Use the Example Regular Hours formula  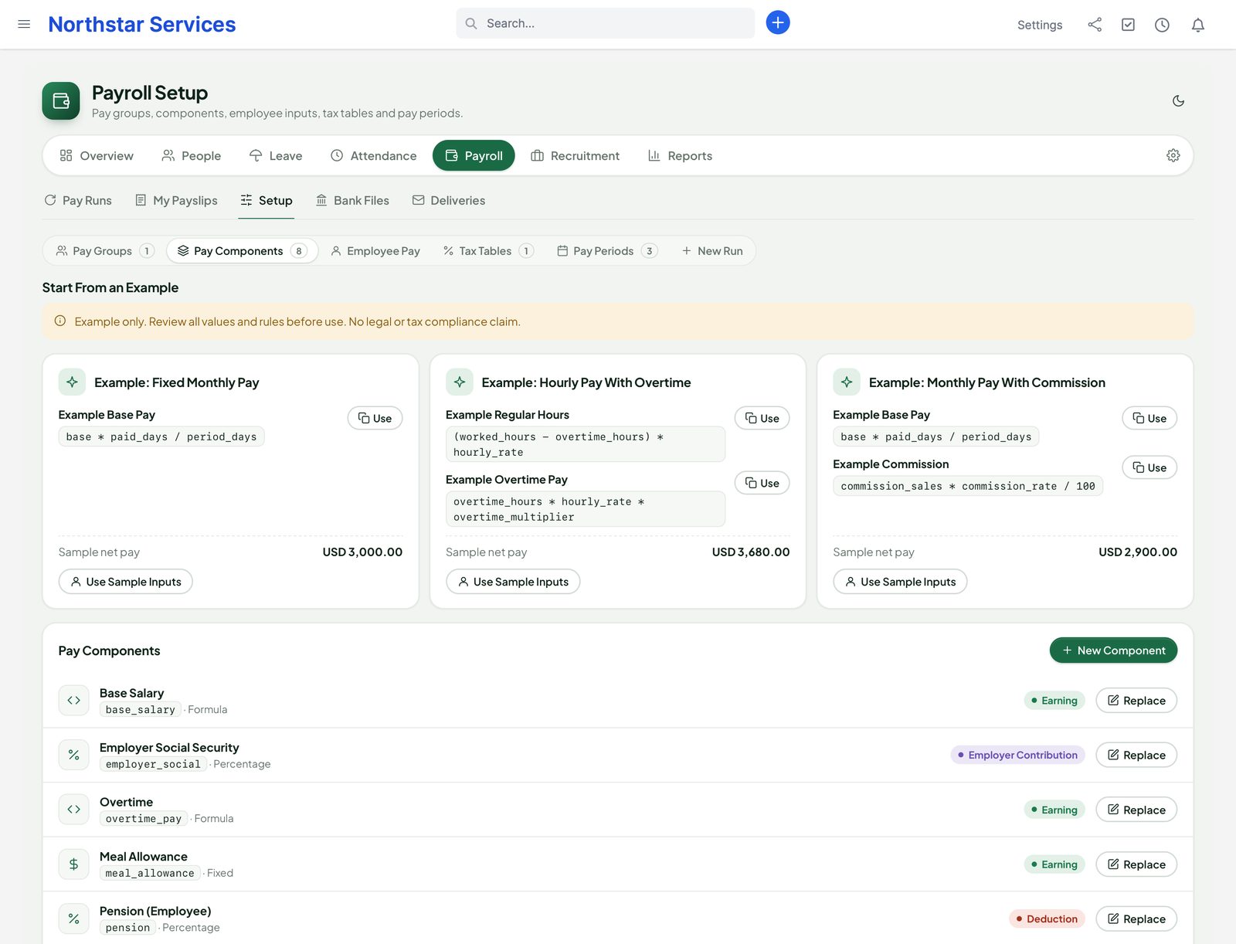pyautogui.click(x=762, y=419)
